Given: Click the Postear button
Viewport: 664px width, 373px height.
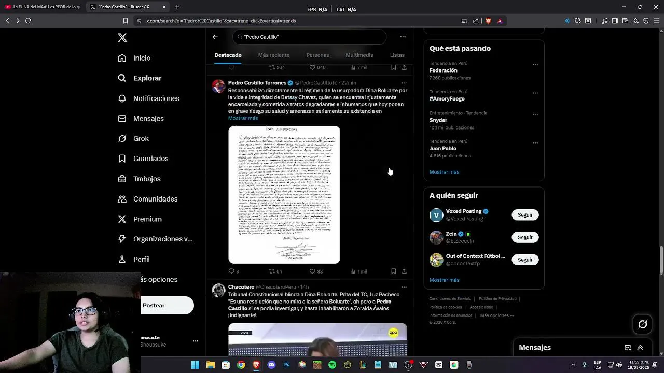Looking at the screenshot, I should pyautogui.click(x=168, y=305).
